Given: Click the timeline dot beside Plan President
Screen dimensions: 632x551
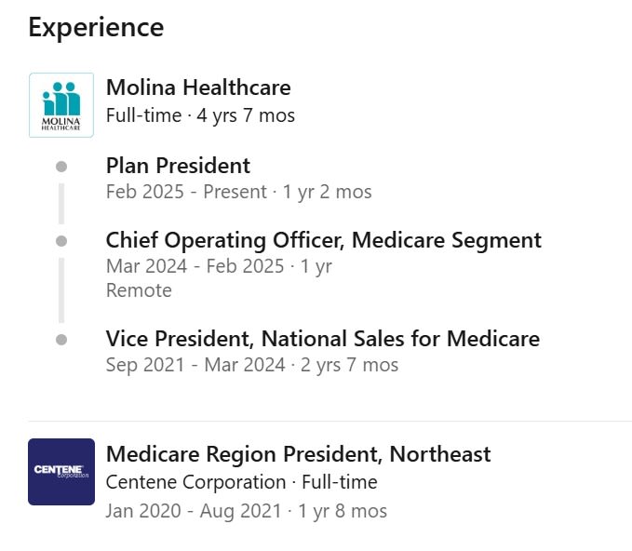Looking at the screenshot, I should pyautogui.click(x=61, y=167).
